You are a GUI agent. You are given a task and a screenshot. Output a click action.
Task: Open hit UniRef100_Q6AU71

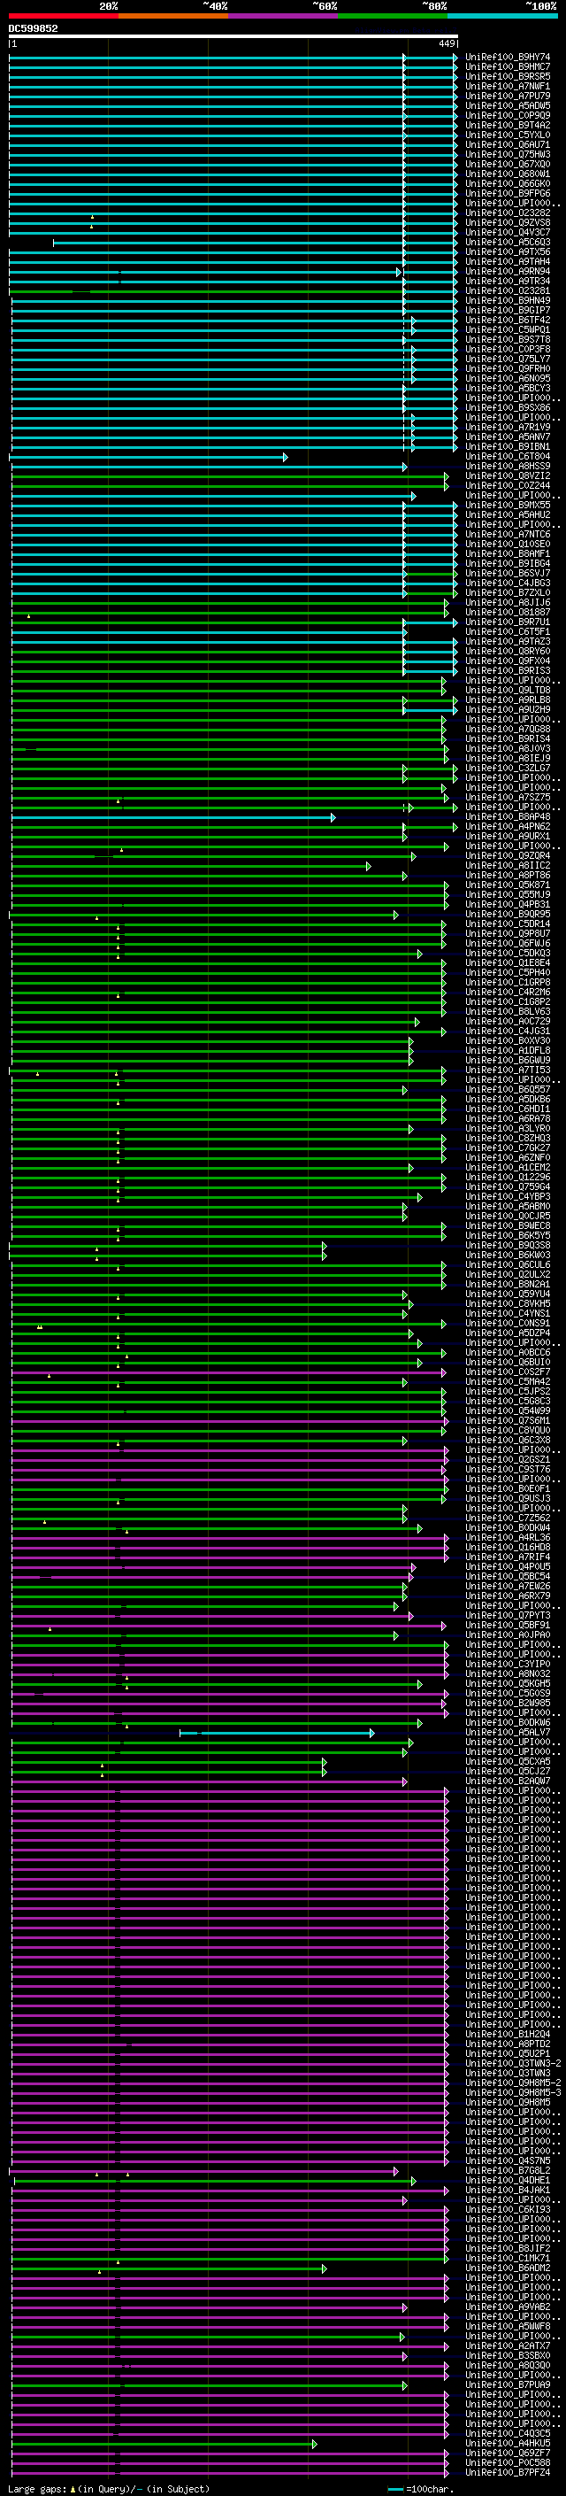(508, 144)
